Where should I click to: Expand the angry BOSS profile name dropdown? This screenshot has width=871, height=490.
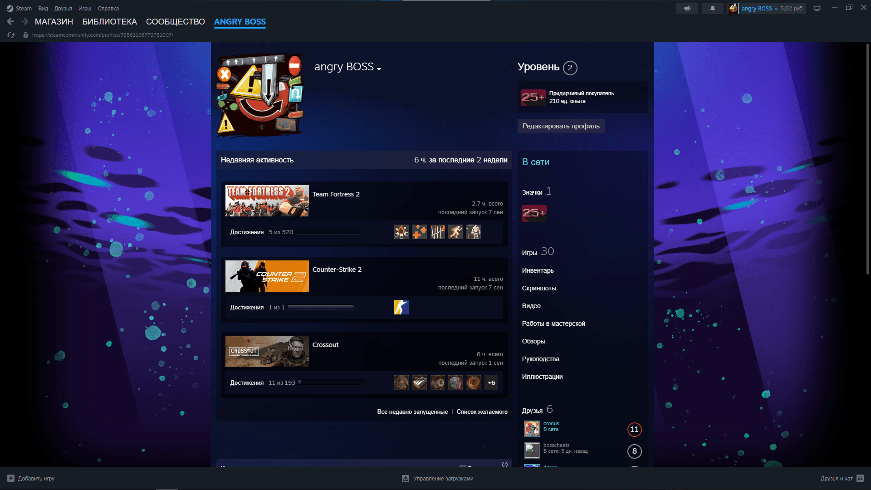pyautogui.click(x=379, y=69)
